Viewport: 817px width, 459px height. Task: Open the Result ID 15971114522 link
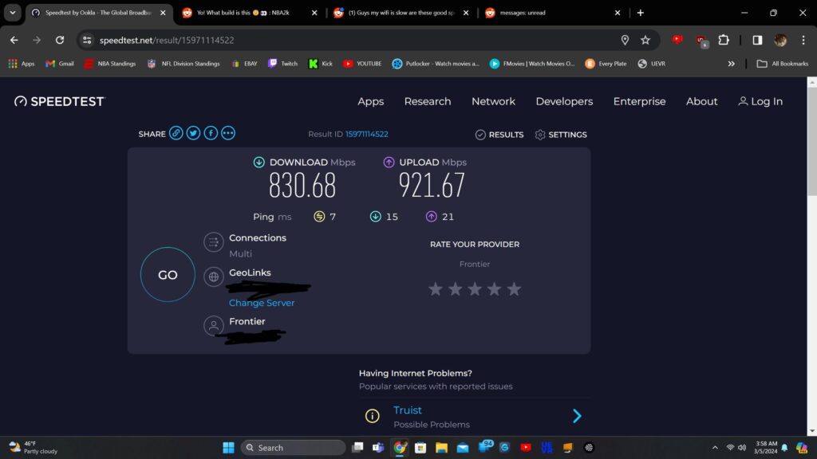click(367, 134)
